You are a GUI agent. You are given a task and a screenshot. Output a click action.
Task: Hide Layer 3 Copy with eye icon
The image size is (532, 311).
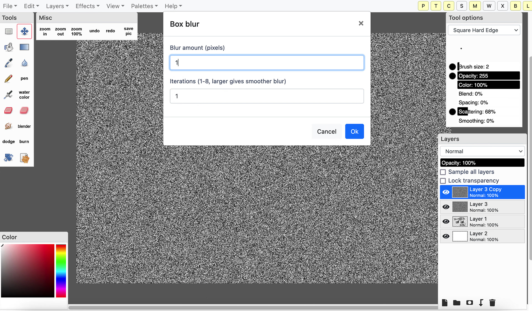446,192
